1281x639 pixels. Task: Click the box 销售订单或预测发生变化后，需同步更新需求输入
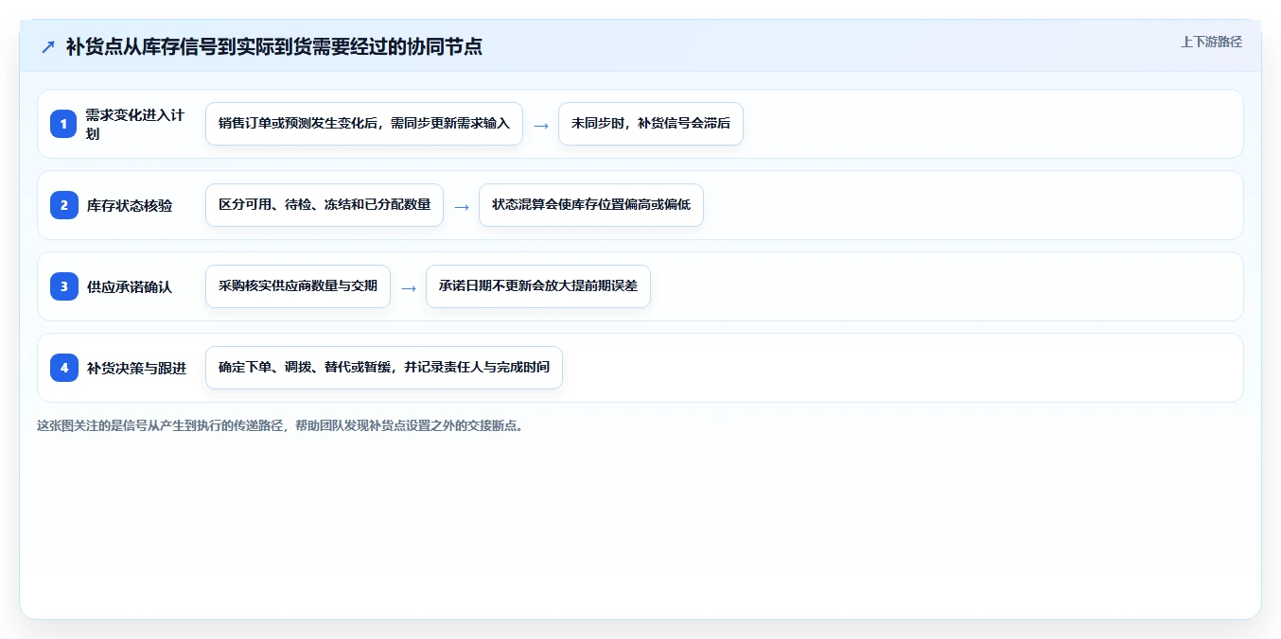pos(364,124)
